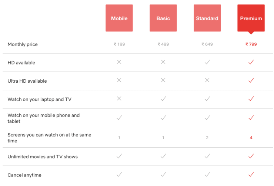The image size is (274, 186).
Task: Click Mobile Unlimited movies checkmark
Action: (119, 156)
